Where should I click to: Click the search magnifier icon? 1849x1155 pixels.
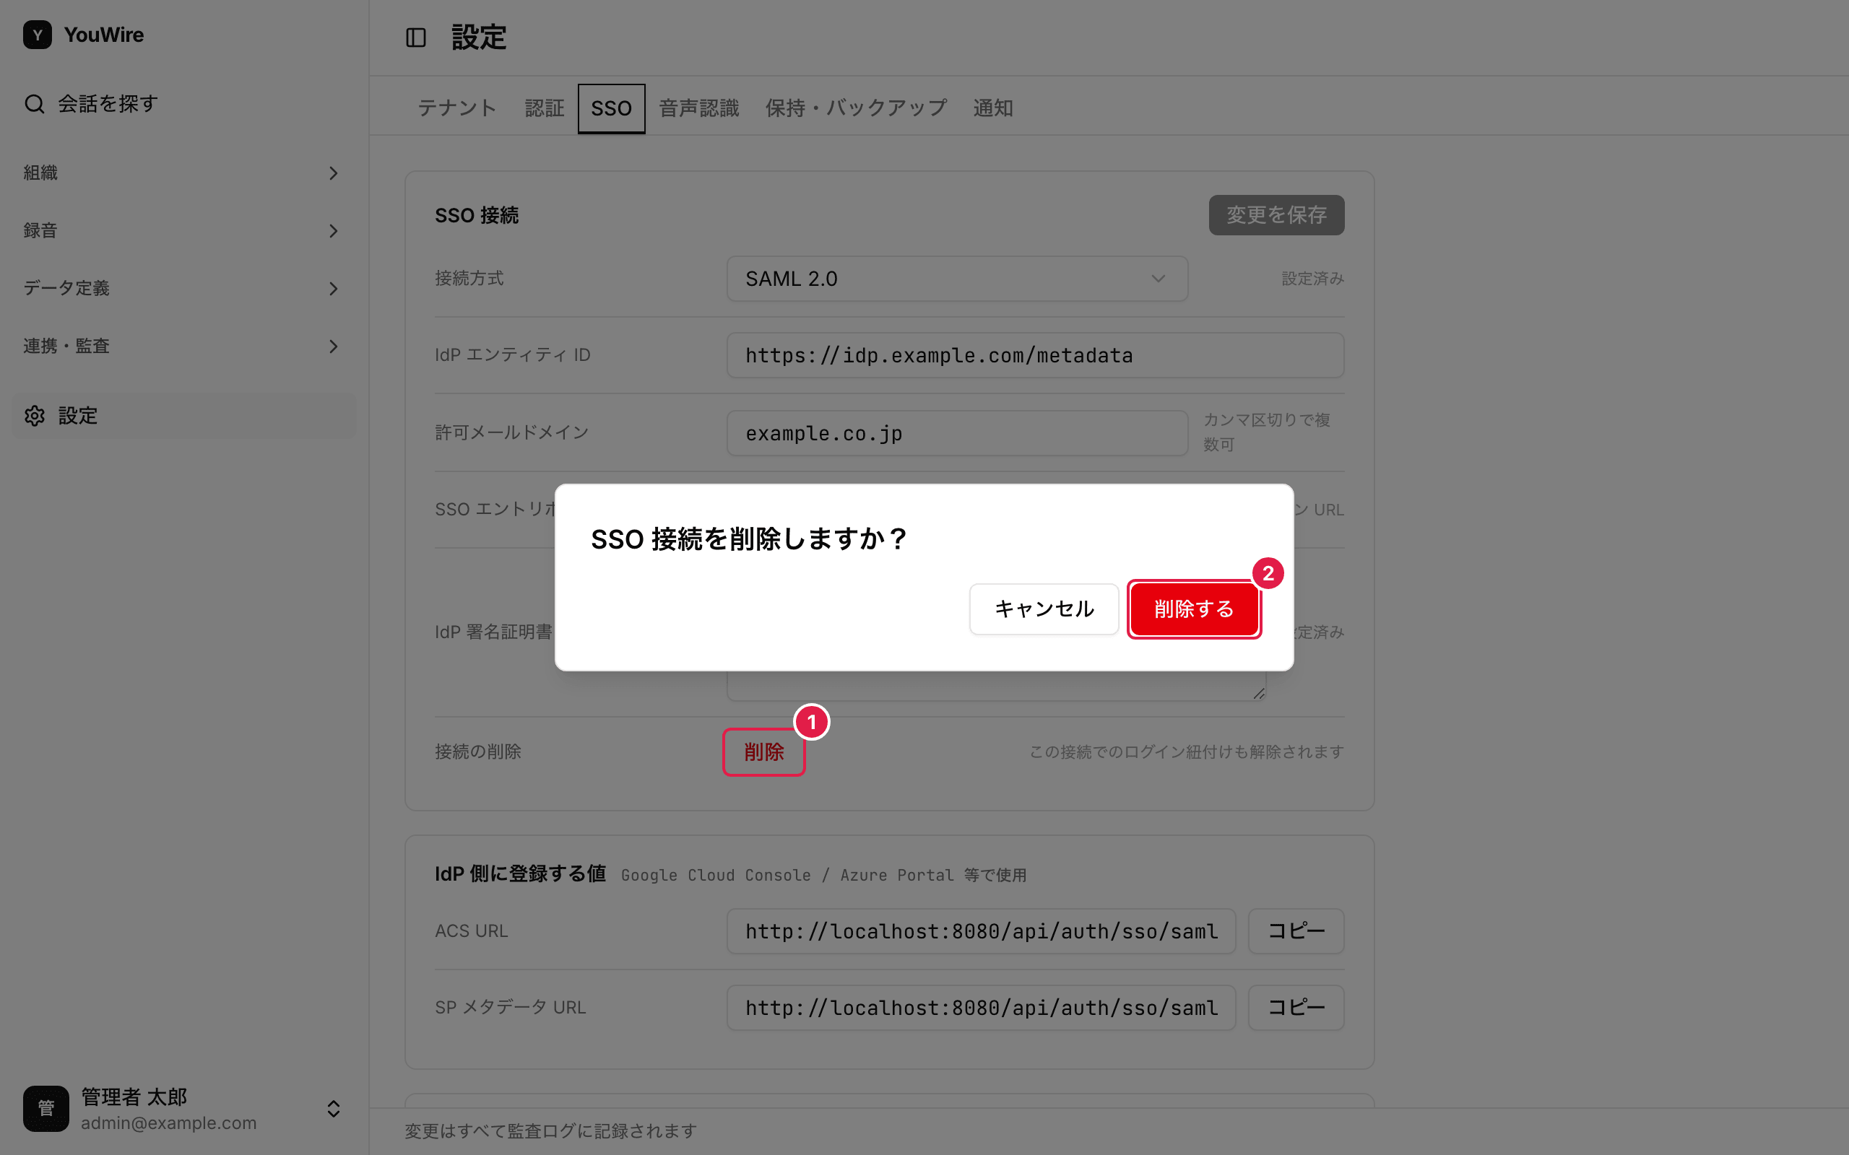coord(35,104)
